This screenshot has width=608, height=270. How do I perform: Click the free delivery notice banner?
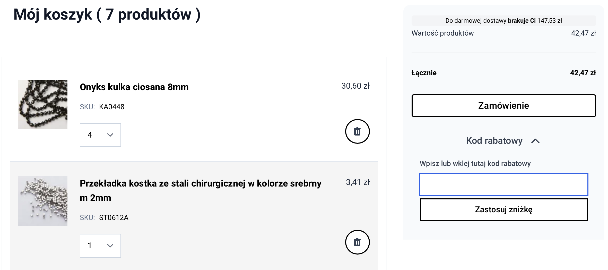click(x=503, y=21)
